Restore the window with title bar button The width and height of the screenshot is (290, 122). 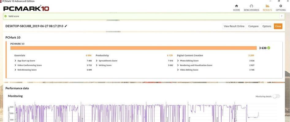(x=279, y=1)
